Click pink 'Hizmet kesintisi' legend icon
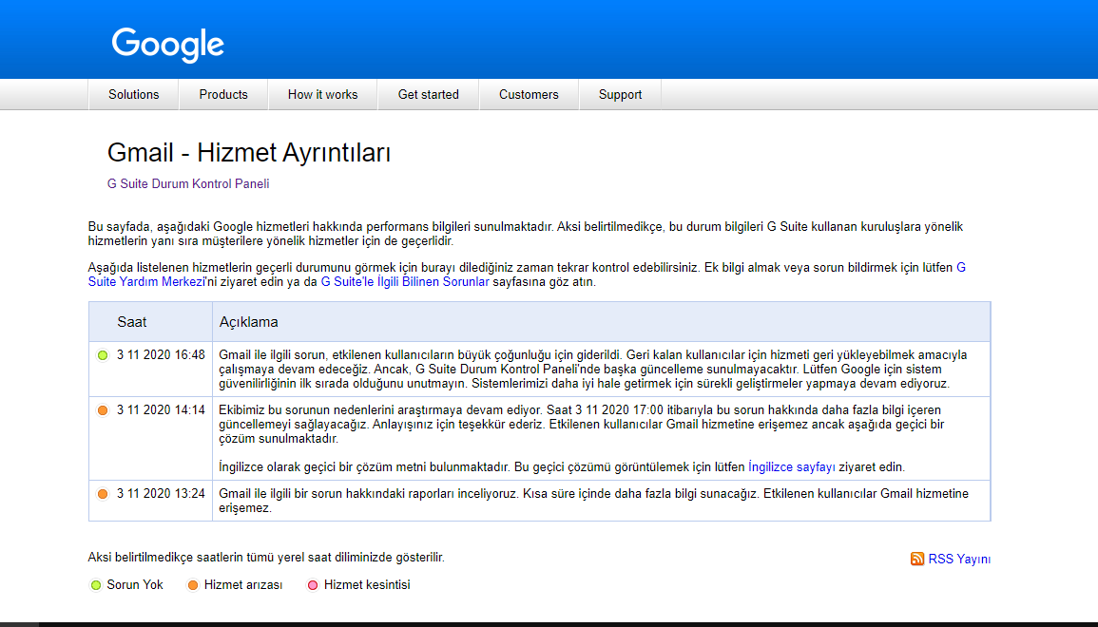Screen dimensions: 1098x627 click(312, 585)
